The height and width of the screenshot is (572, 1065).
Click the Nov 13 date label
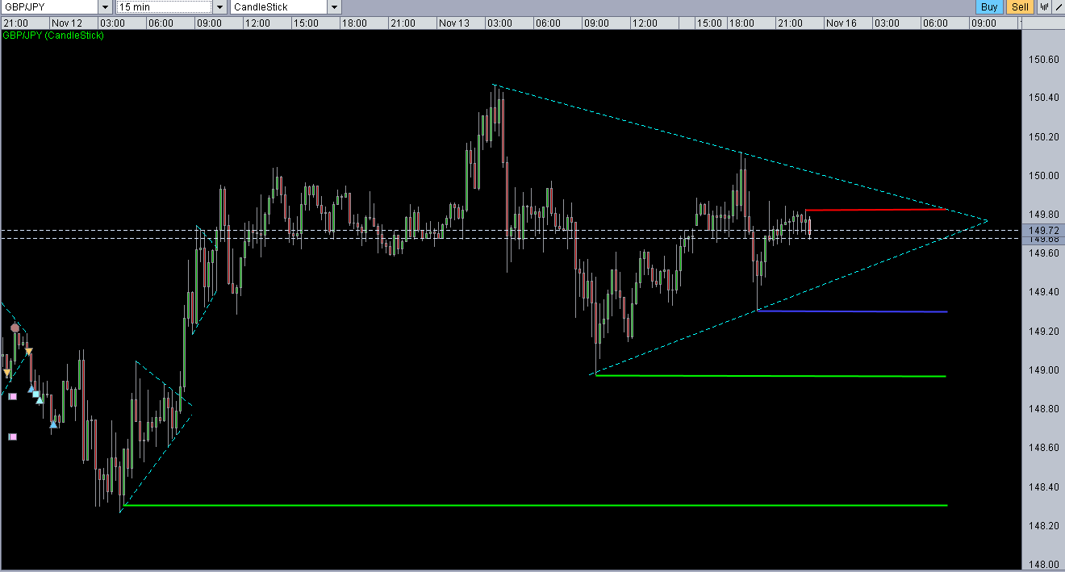pos(454,23)
